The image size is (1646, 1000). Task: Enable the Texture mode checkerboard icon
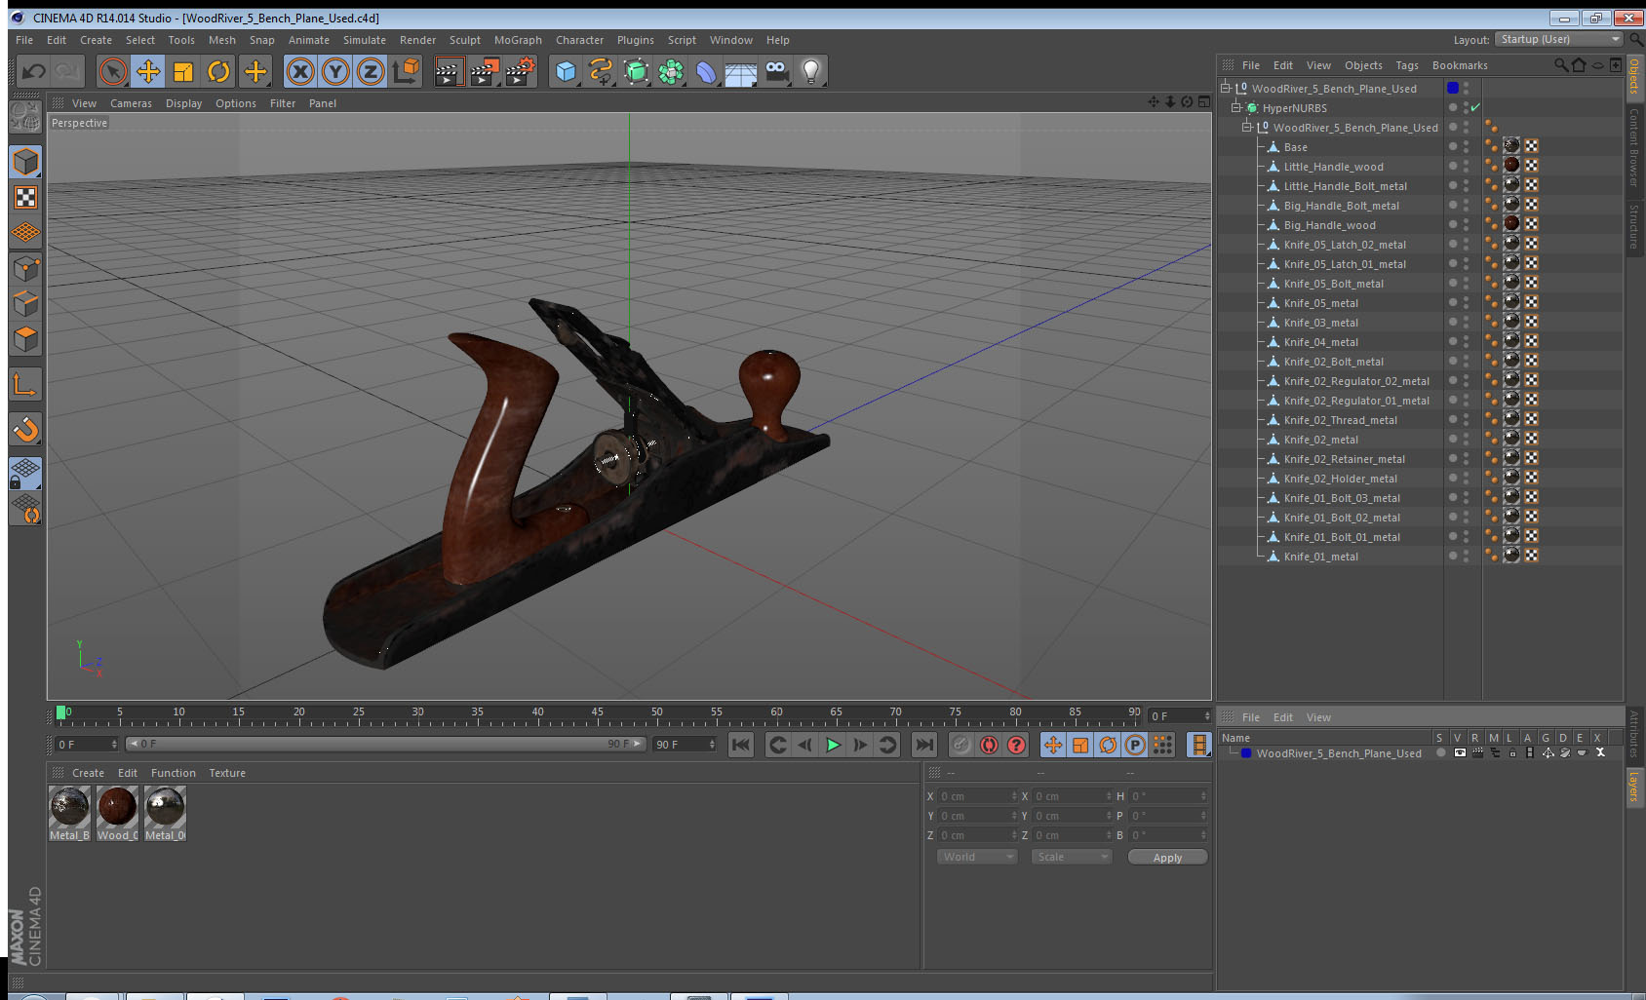point(25,198)
